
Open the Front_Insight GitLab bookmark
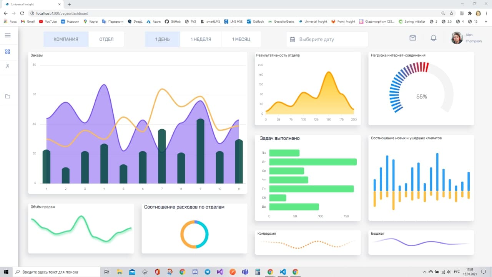(343, 22)
